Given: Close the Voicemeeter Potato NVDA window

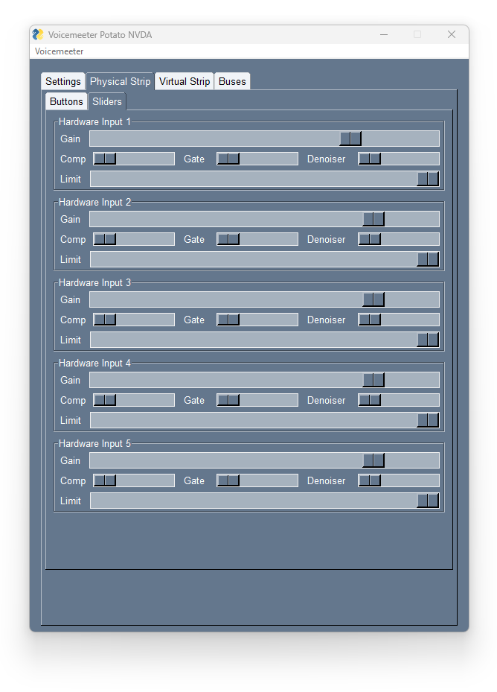Looking at the screenshot, I should click(451, 34).
